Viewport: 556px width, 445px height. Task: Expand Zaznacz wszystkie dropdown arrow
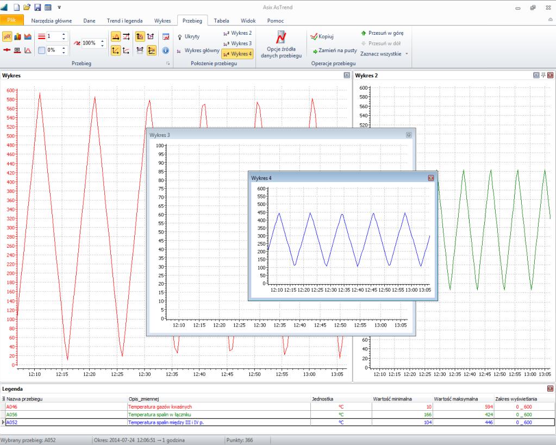click(407, 54)
